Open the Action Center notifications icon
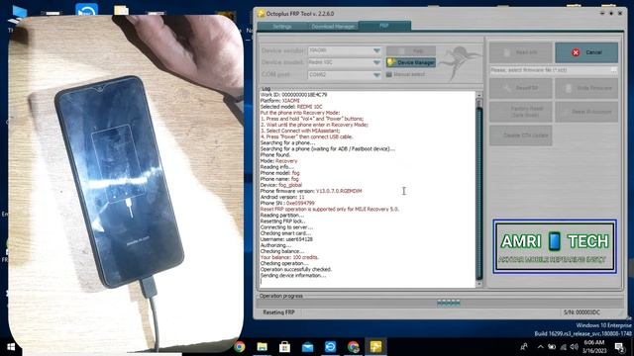This screenshot has width=634, height=356. coord(619,347)
